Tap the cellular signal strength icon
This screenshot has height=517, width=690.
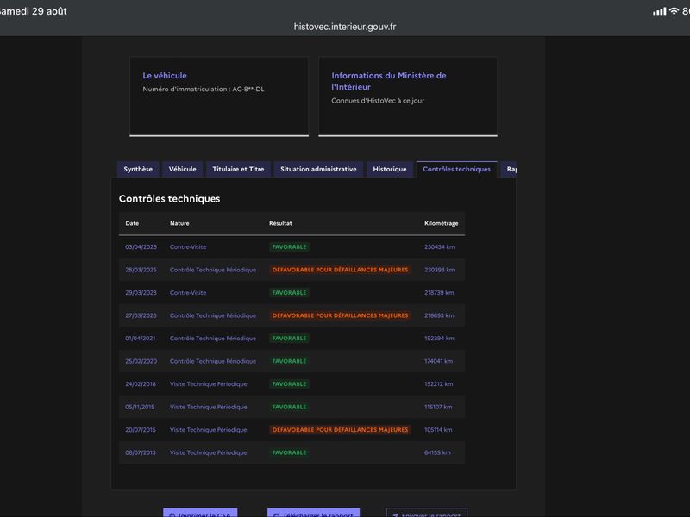659,11
